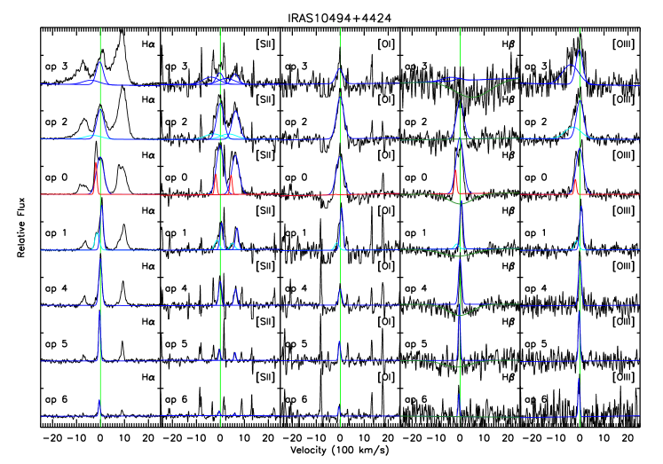Select the 'ap 5' label in the [OI] column
This screenshot has width=663, height=464.
click(296, 344)
